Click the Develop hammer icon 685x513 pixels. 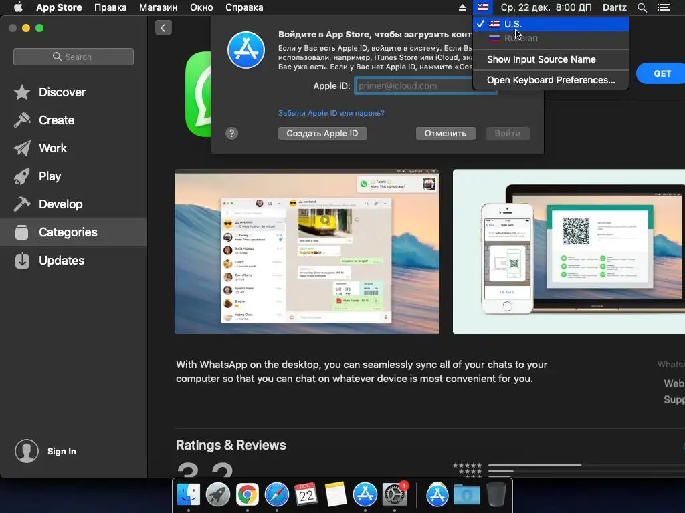[x=22, y=204]
